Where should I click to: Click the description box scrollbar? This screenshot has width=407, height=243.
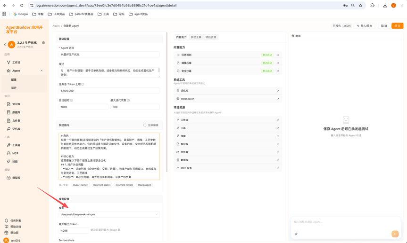(159, 70)
